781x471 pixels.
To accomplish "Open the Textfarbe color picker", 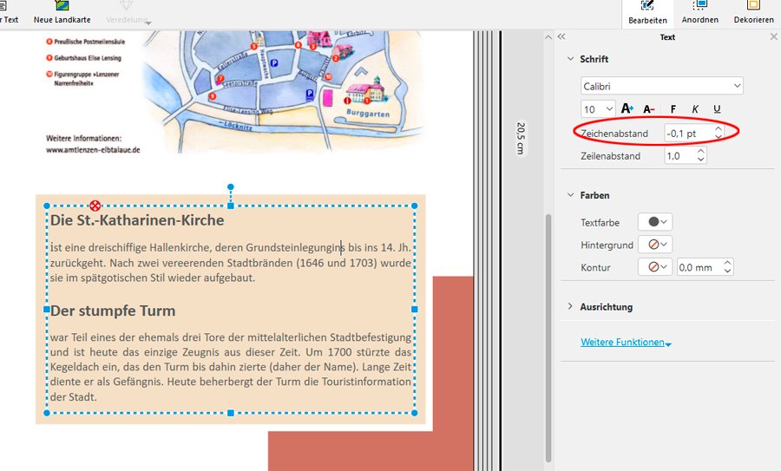I will 655,223.
